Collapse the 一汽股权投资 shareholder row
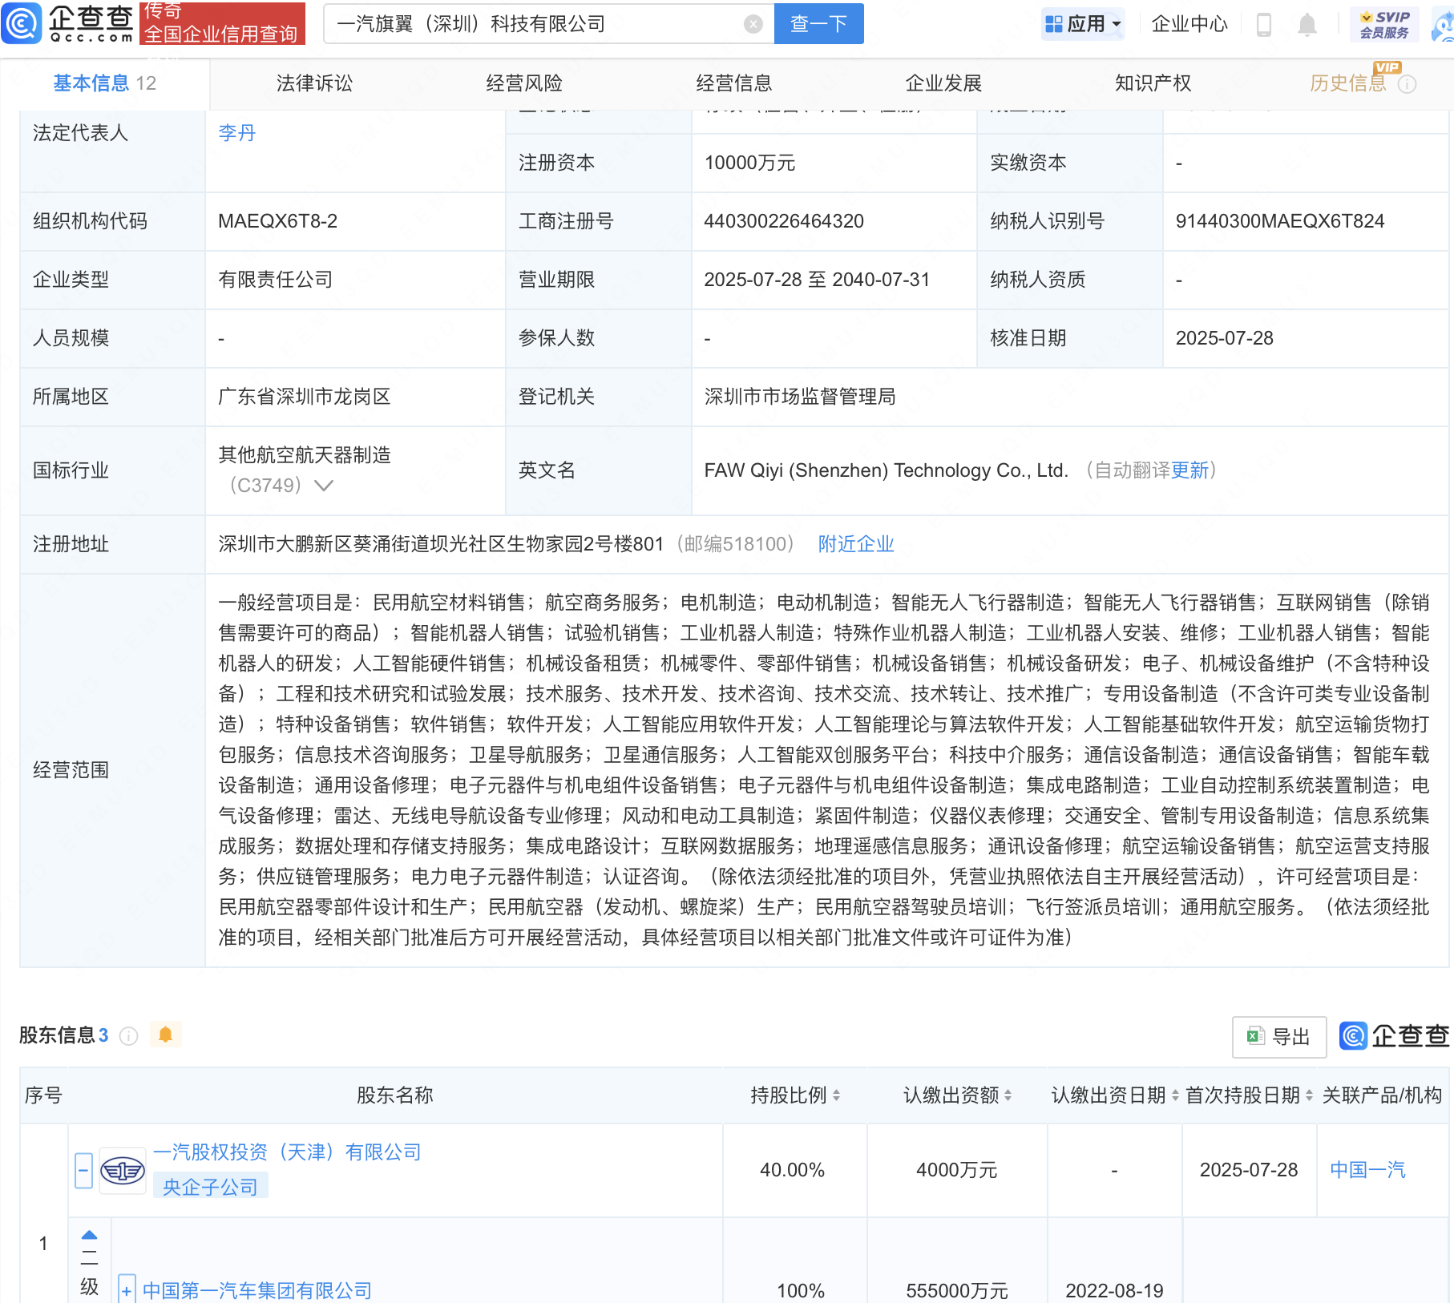1454x1303 pixels. pyautogui.click(x=83, y=1171)
